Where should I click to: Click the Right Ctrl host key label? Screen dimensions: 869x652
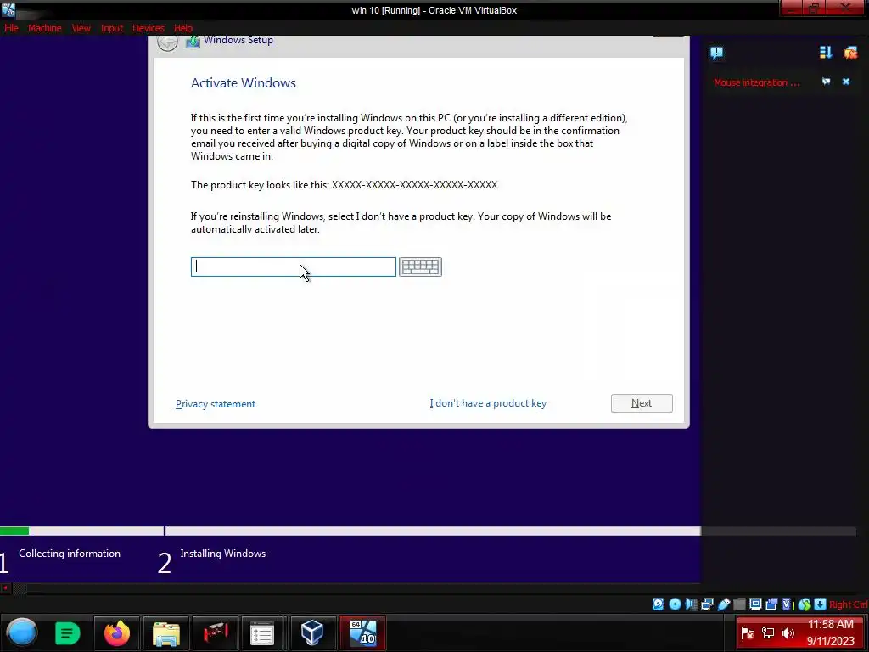(x=849, y=604)
